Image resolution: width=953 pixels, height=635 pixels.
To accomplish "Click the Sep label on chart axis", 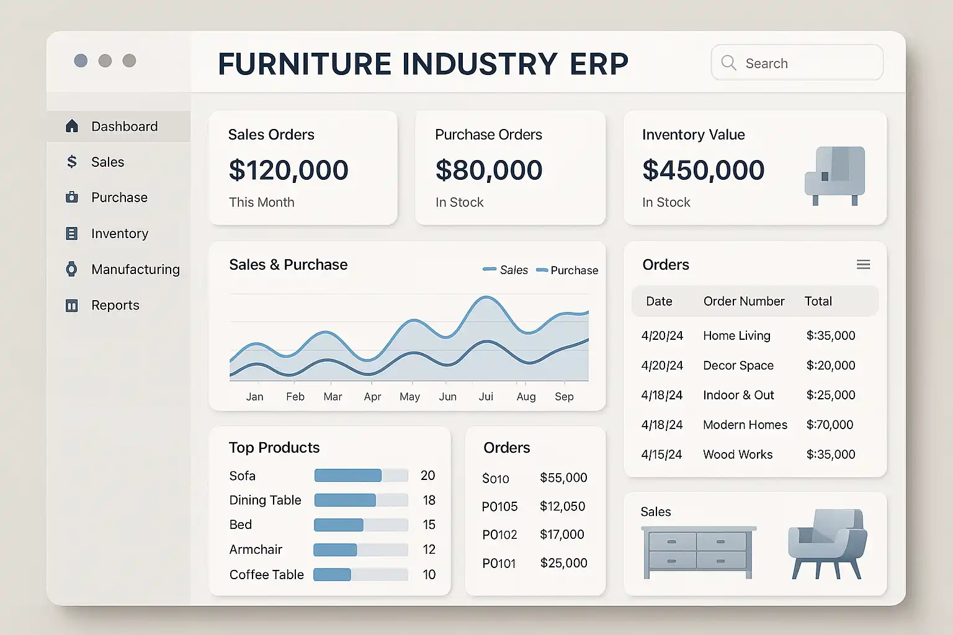I will tap(564, 397).
